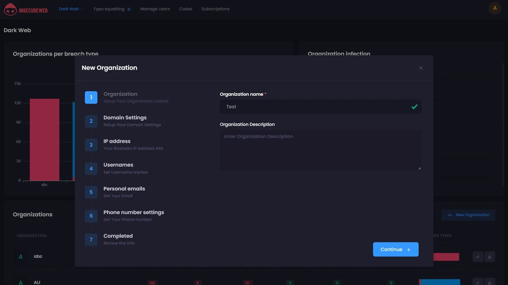
Task: Close the New Organization dialog
Action: [421, 68]
